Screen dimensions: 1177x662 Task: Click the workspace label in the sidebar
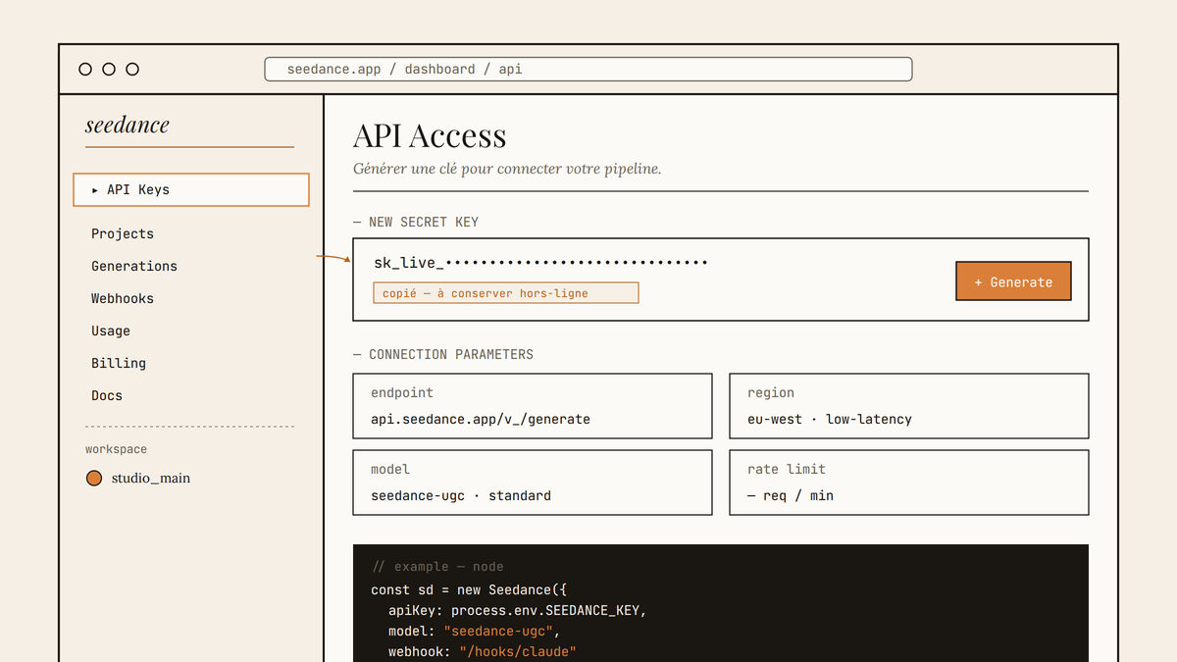tap(116, 449)
